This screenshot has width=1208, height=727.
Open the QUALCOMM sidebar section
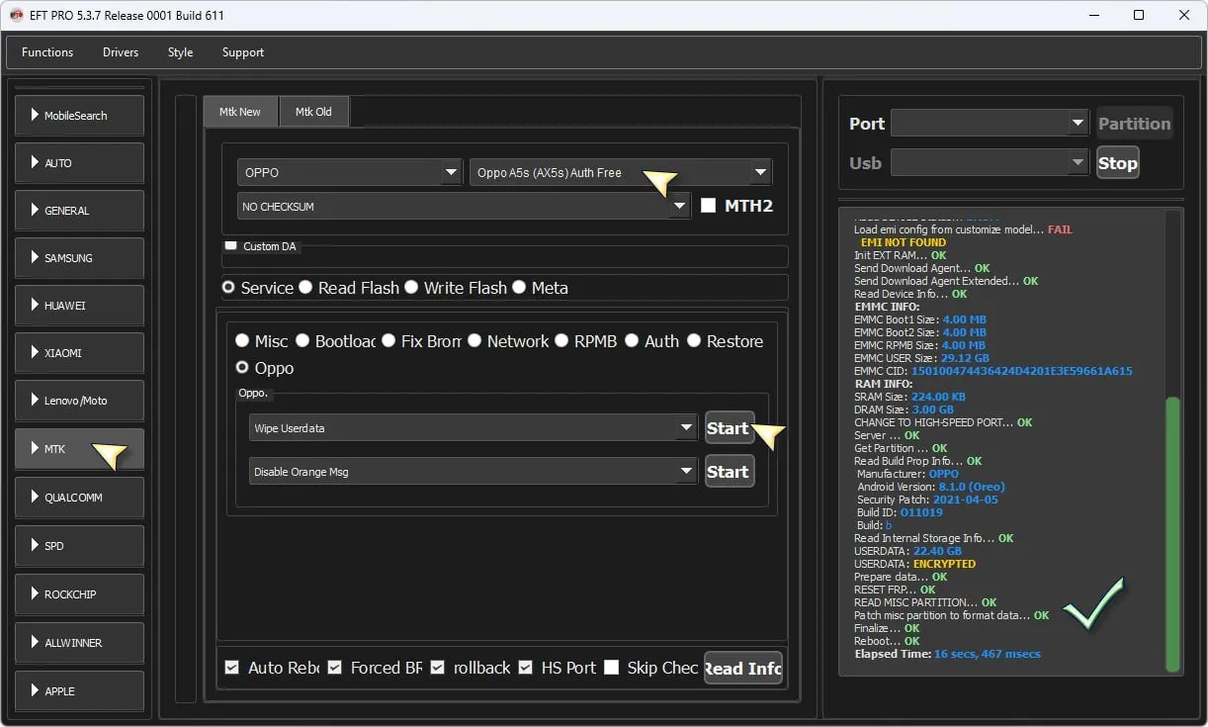click(79, 498)
